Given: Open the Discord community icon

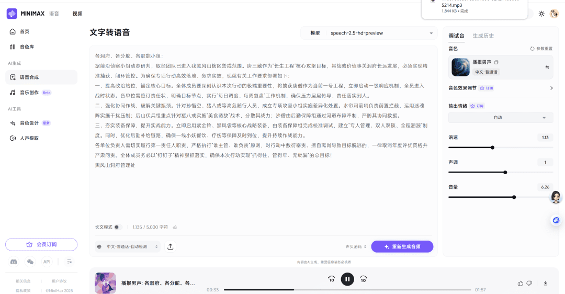Looking at the screenshot, I should click(14, 262).
